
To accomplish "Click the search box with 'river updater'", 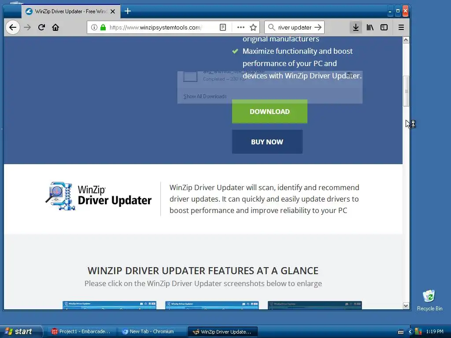I will [294, 27].
